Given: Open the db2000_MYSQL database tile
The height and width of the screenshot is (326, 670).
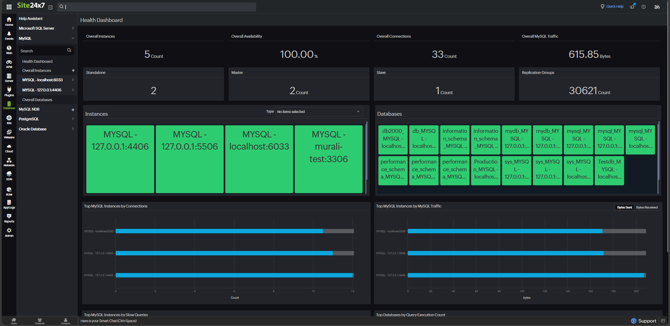Looking at the screenshot, I should point(393,140).
